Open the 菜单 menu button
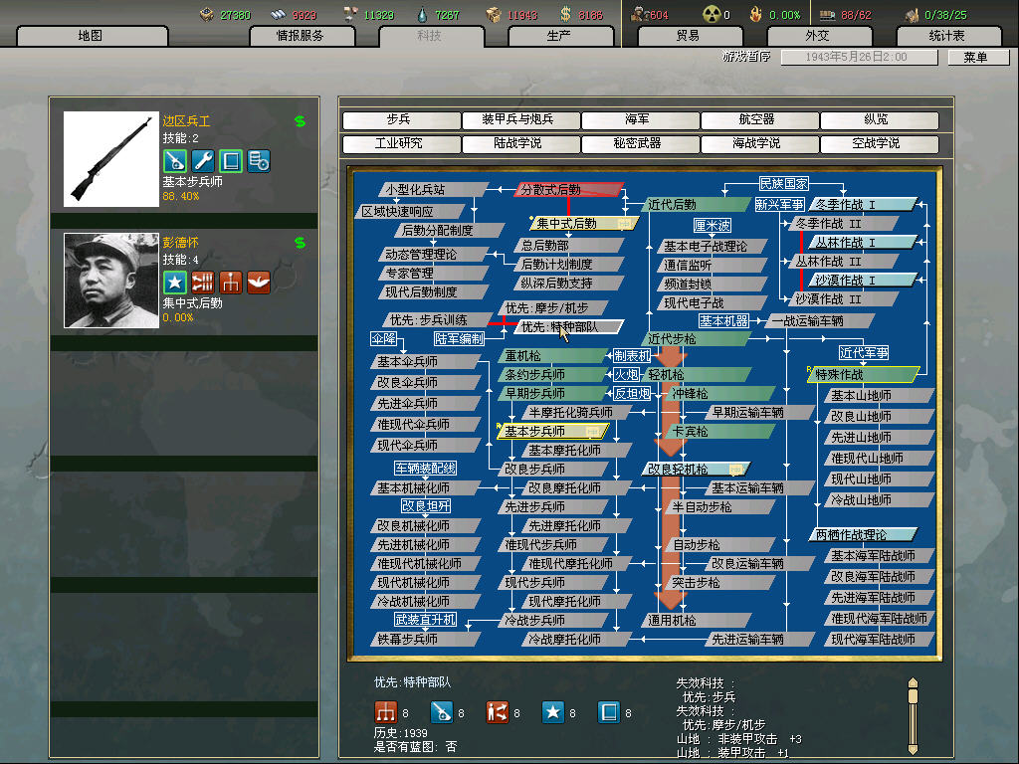This screenshot has width=1019, height=764. (975, 58)
